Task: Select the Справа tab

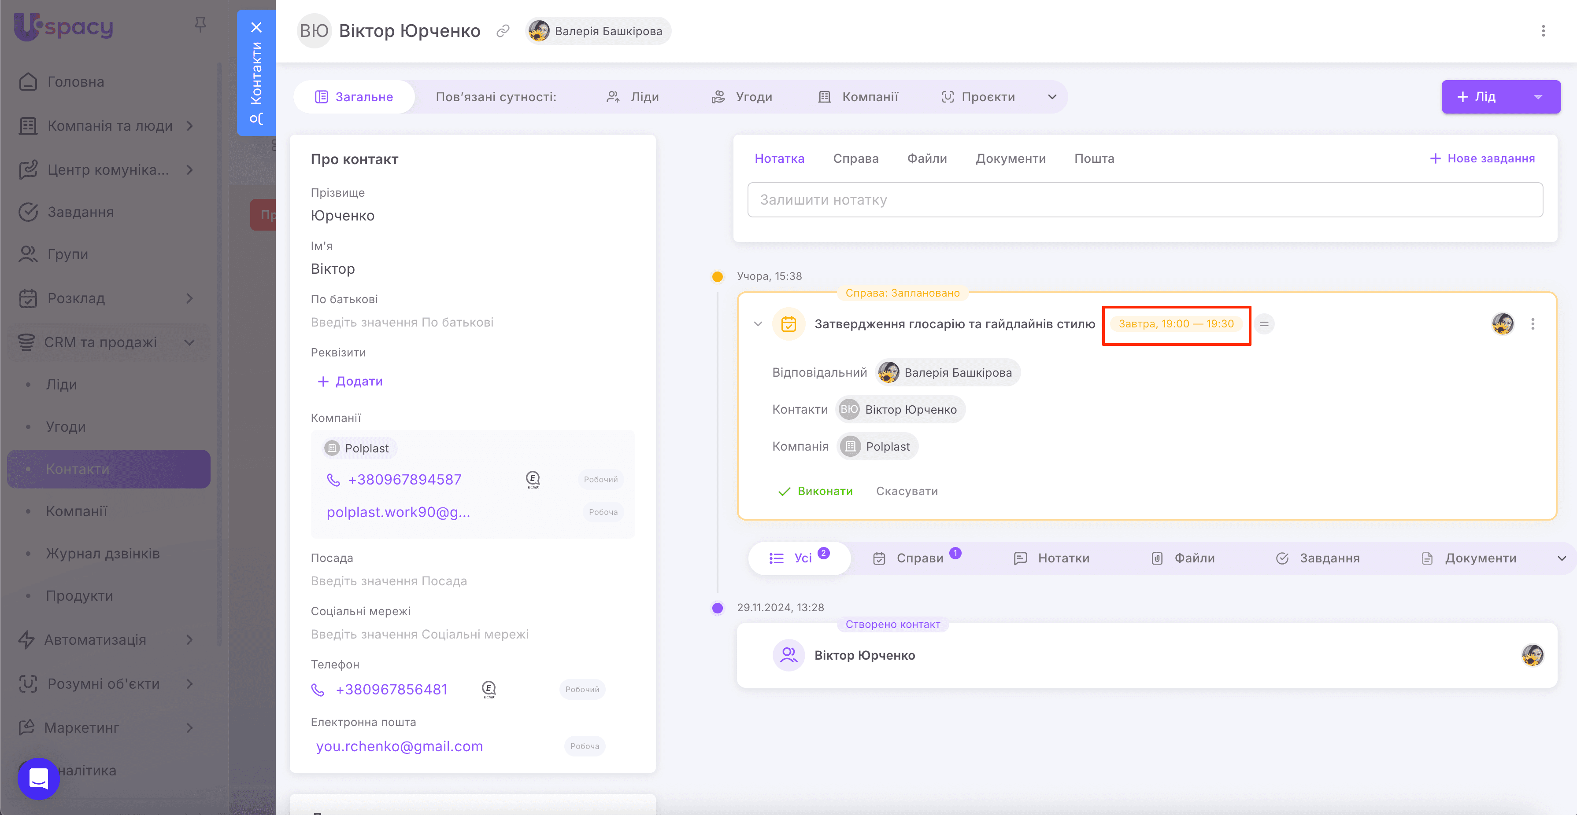Action: [855, 158]
